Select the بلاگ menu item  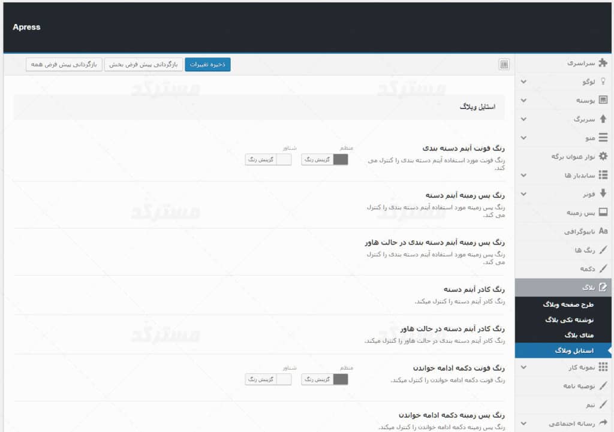(563, 288)
